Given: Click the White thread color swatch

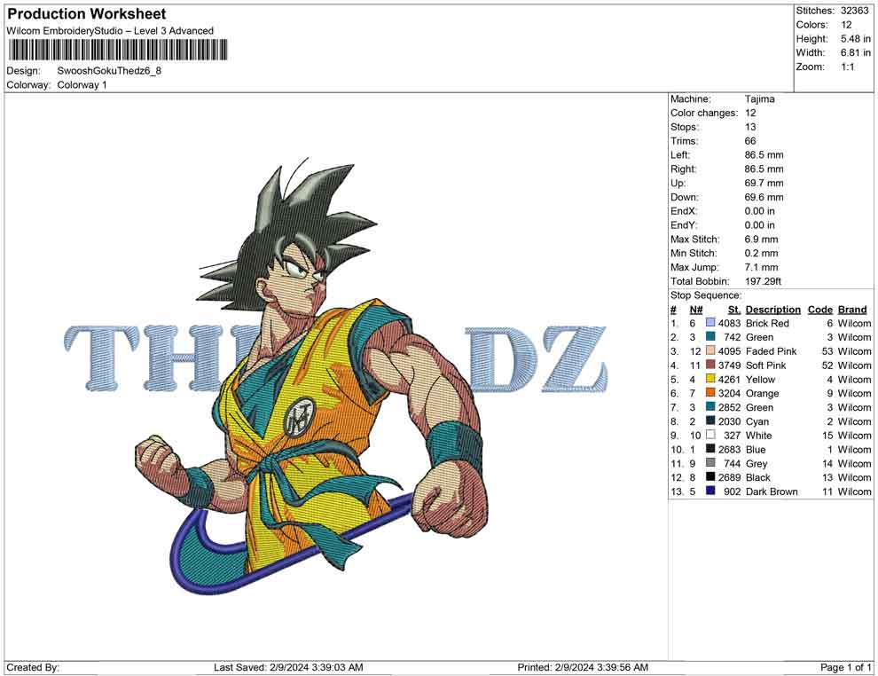Looking at the screenshot, I should (710, 436).
